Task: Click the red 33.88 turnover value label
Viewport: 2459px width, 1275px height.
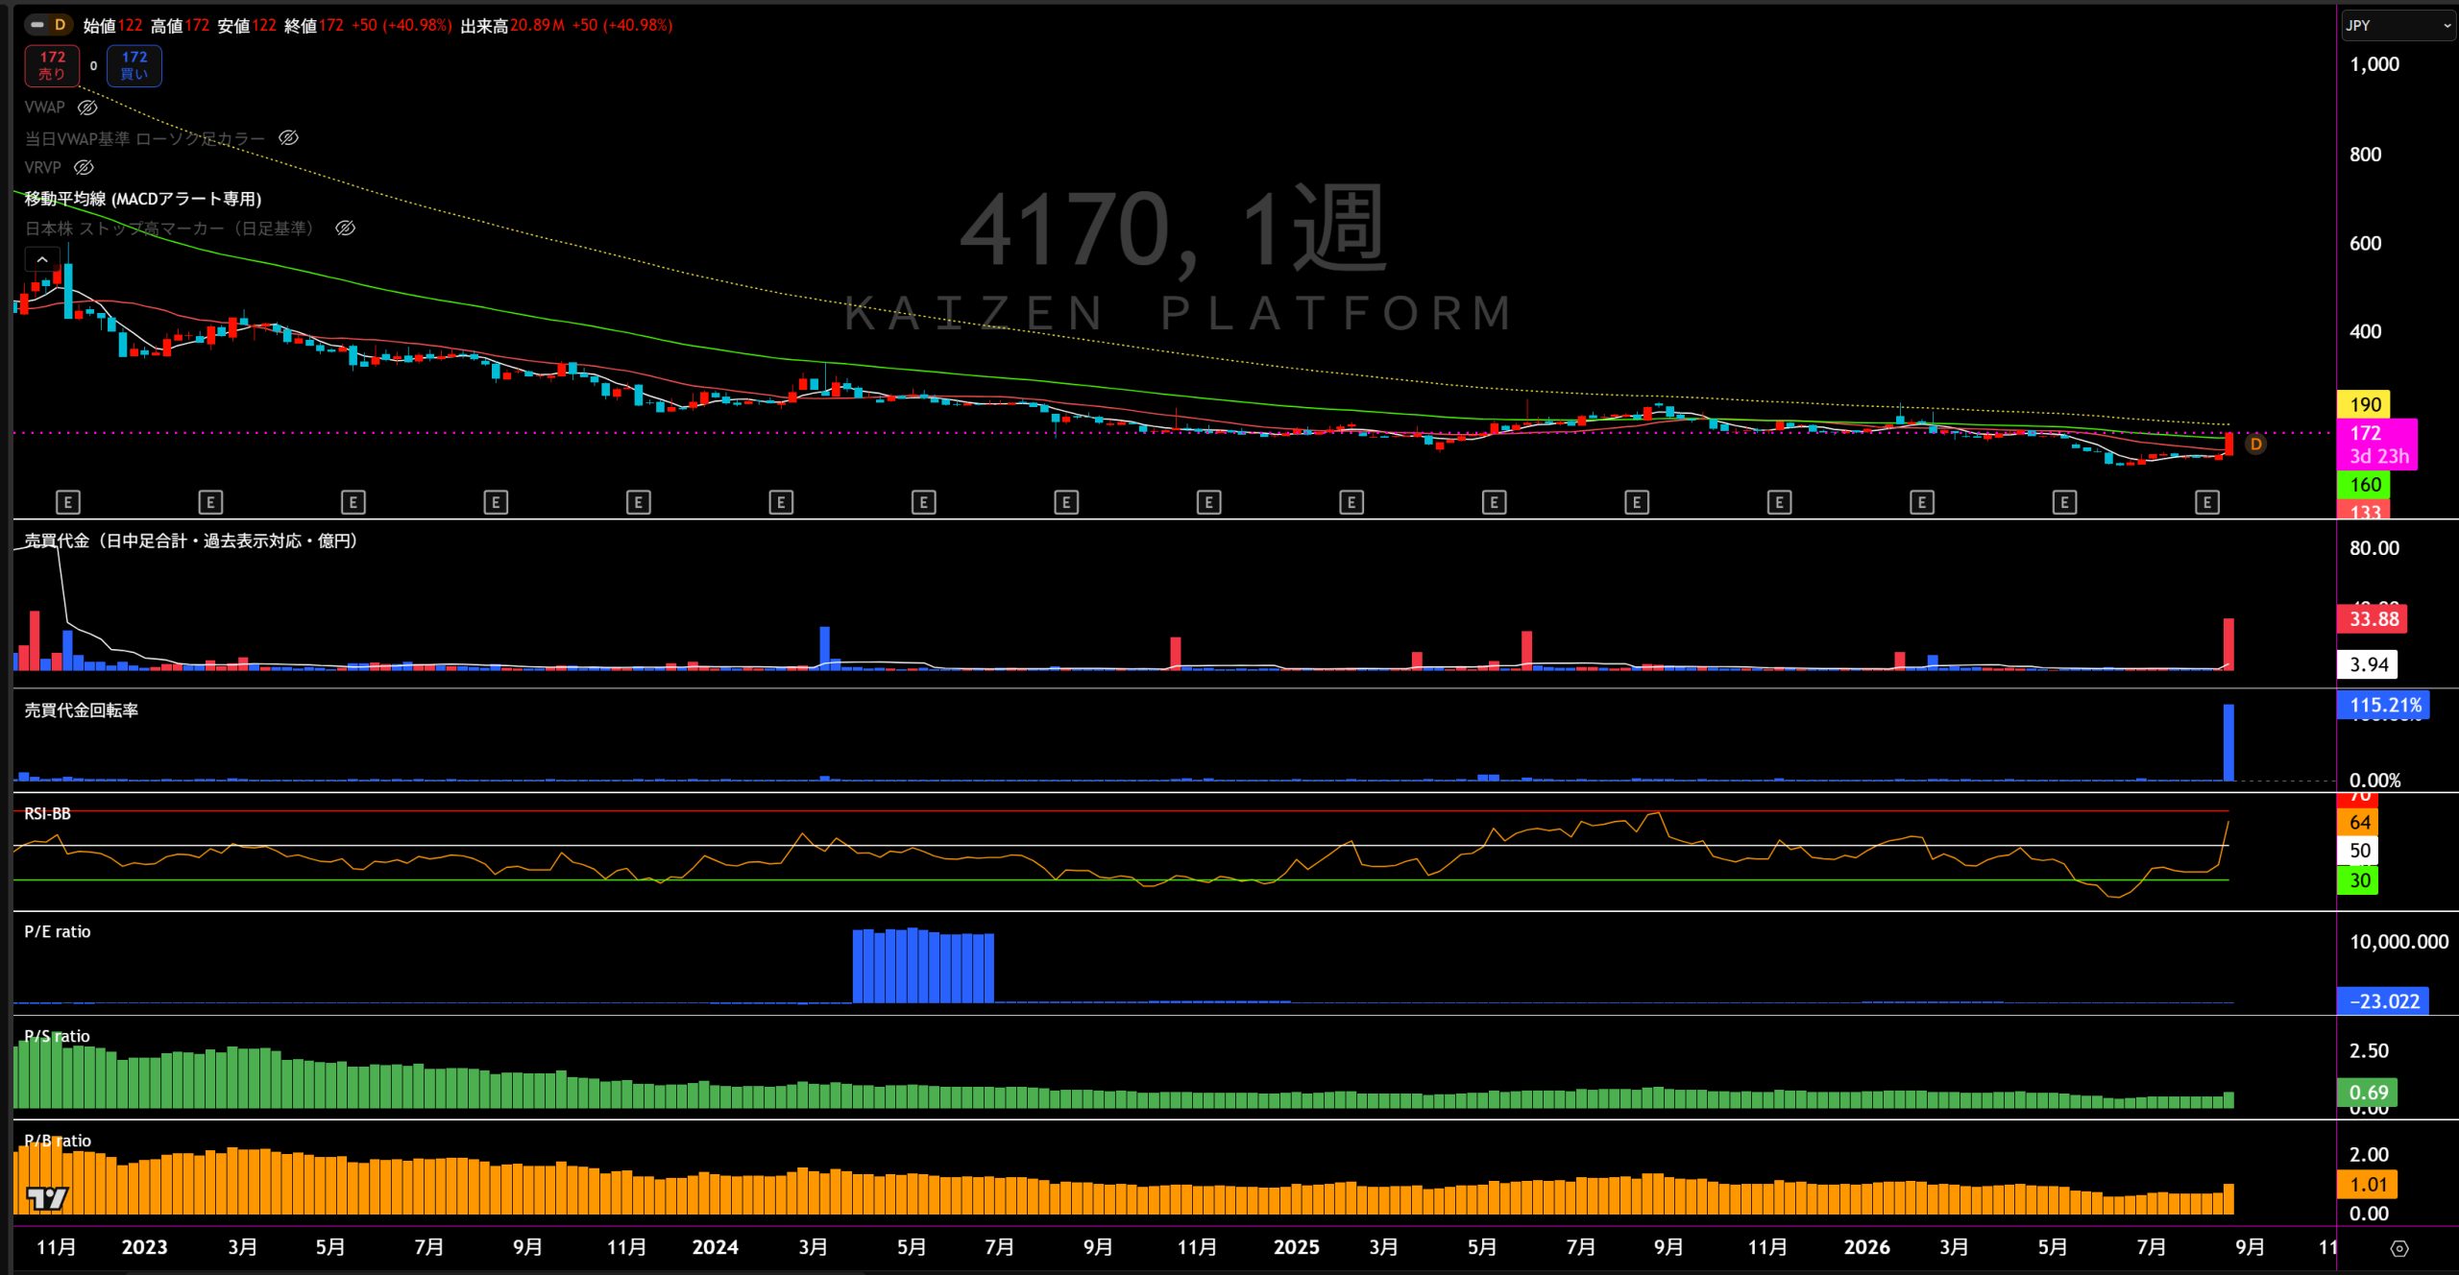Action: tap(2373, 619)
